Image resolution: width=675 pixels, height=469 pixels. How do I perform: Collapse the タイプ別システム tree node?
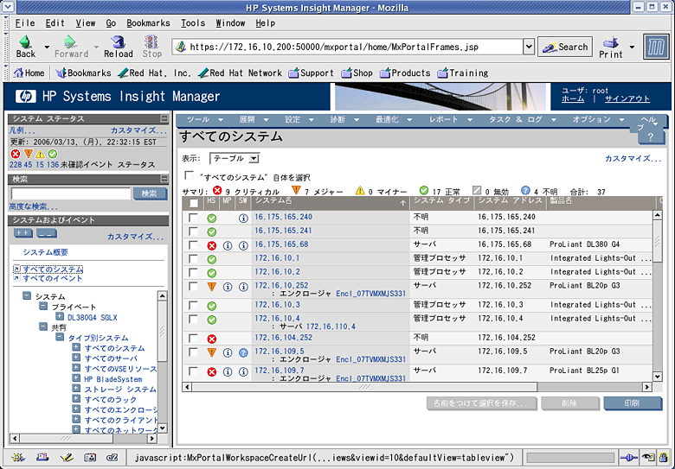click(60, 337)
